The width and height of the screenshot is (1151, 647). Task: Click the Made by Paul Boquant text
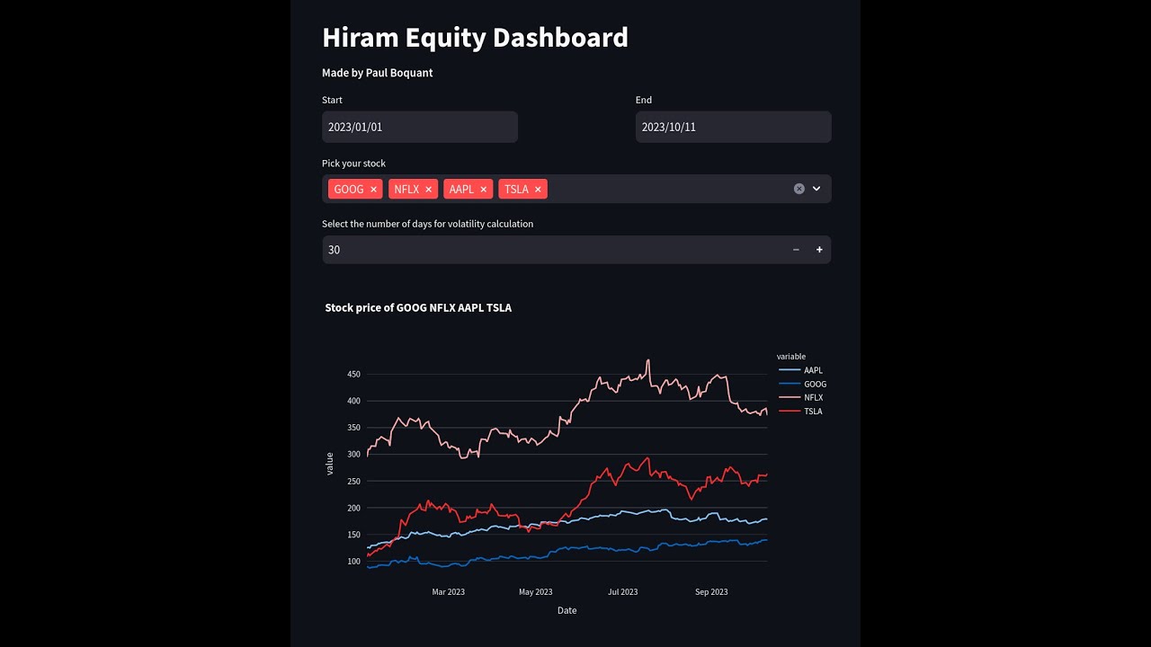click(x=377, y=73)
